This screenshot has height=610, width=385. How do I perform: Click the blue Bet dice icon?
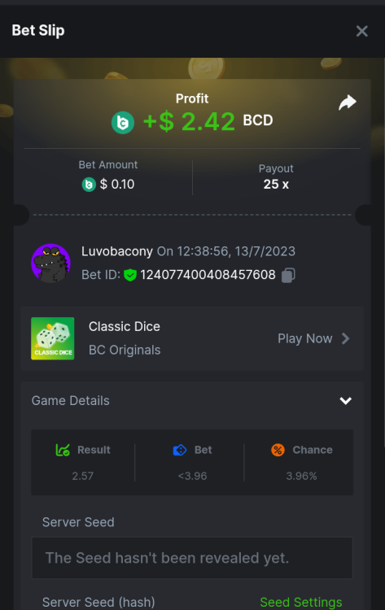[180, 450]
